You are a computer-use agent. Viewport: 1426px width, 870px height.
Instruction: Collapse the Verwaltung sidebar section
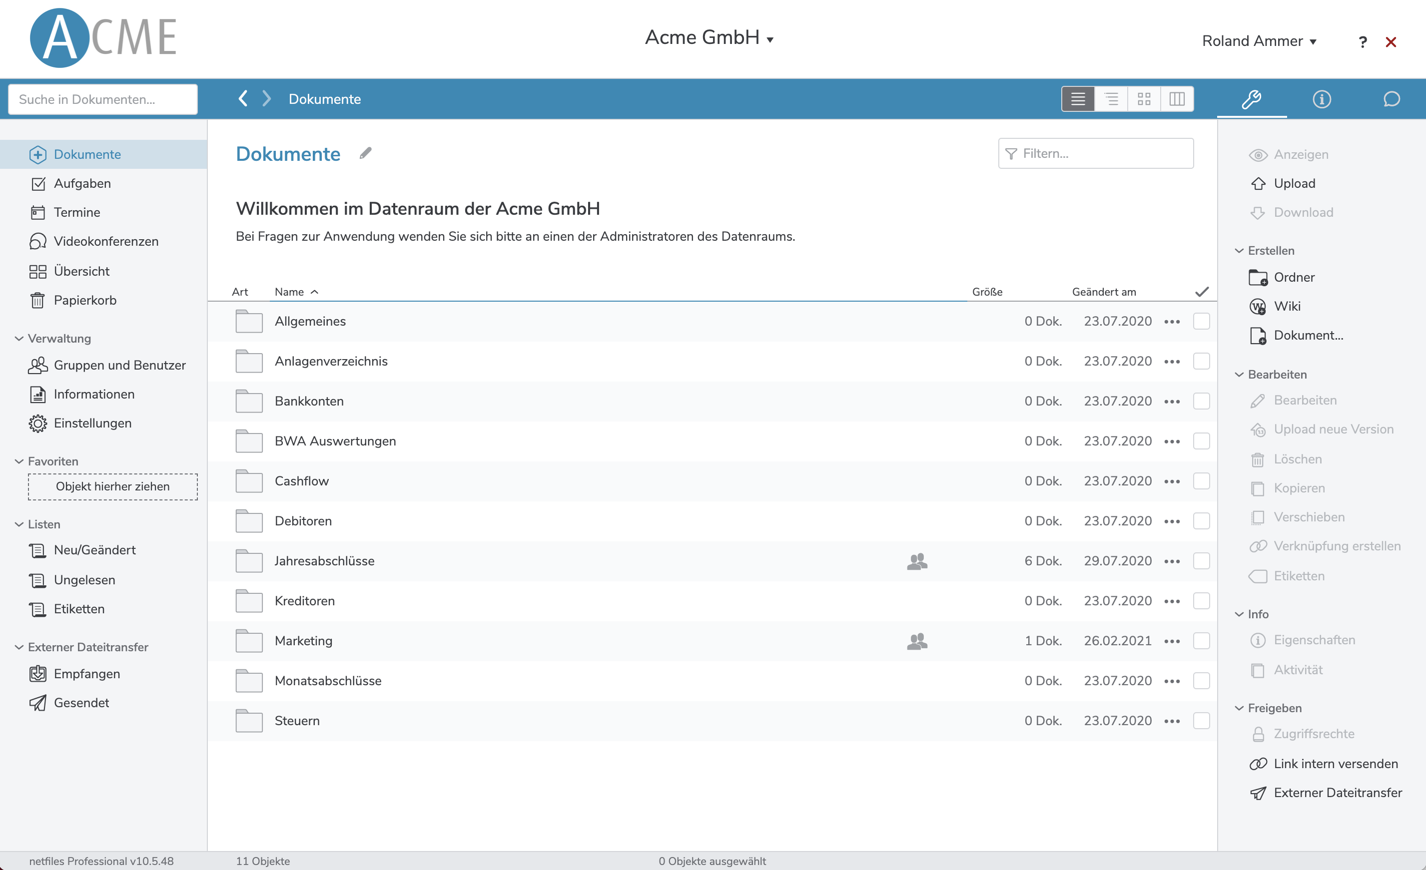[19, 339]
